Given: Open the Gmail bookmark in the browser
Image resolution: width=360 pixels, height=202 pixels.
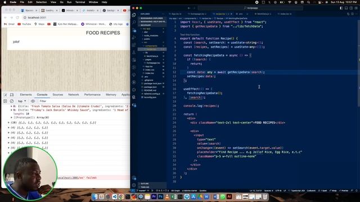Looking at the screenshot, I should pyautogui.click(x=9, y=24).
